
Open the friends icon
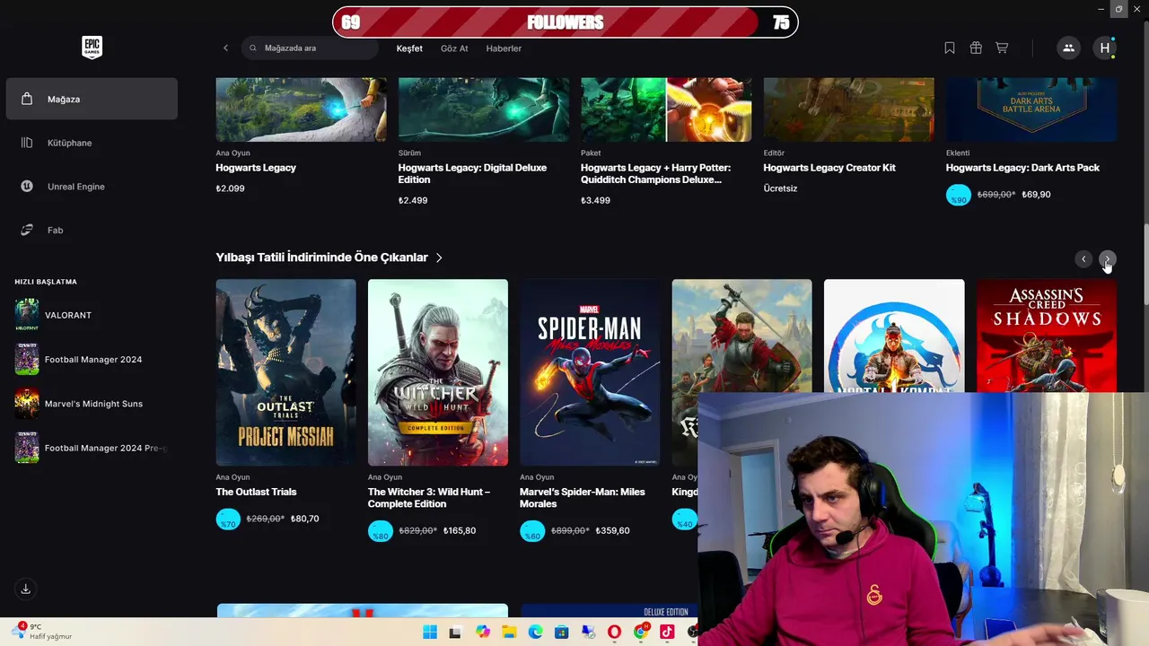pyautogui.click(x=1068, y=48)
